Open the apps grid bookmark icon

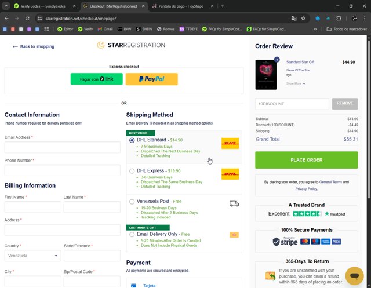coord(46,29)
